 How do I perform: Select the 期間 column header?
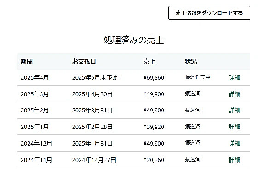(27, 62)
